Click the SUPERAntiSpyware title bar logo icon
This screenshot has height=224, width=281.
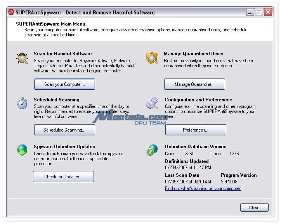tap(11, 12)
